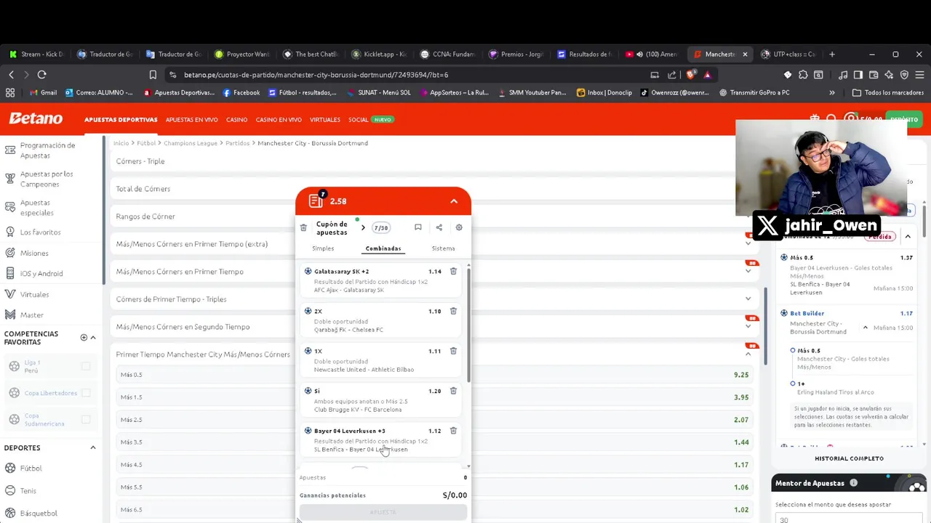Expand coupon list arrow next to Cupón de apuestas

[x=363, y=228]
